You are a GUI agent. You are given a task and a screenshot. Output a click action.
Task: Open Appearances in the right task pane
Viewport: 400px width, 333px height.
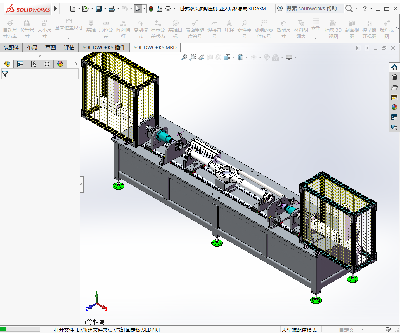(394, 107)
